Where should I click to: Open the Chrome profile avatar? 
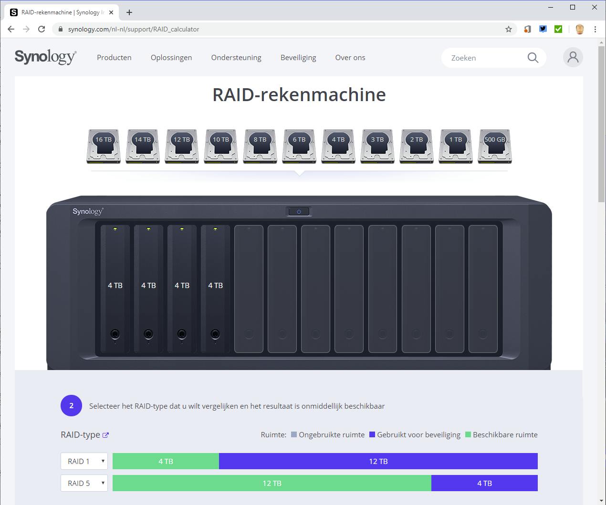coord(580,29)
